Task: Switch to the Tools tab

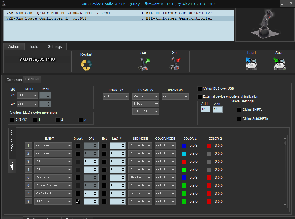Action: [33, 46]
